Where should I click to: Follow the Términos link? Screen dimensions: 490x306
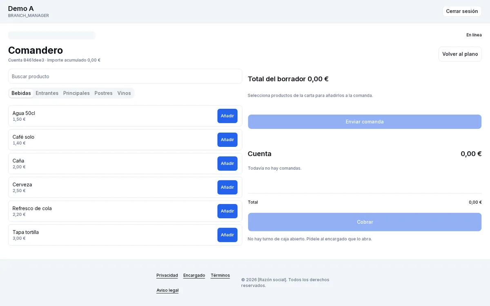(x=220, y=275)
